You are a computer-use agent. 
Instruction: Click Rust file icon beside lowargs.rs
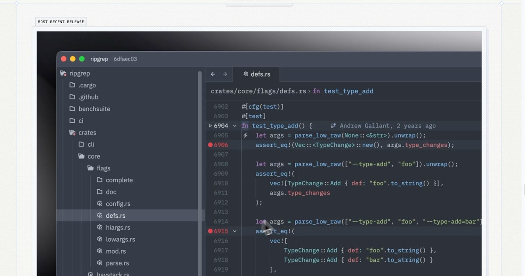99,239
